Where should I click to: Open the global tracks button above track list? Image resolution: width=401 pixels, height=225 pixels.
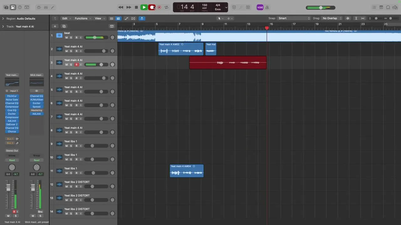112,27
